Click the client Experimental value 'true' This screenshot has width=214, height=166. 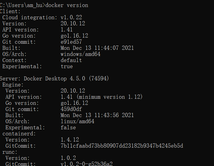tap(67, 66)
